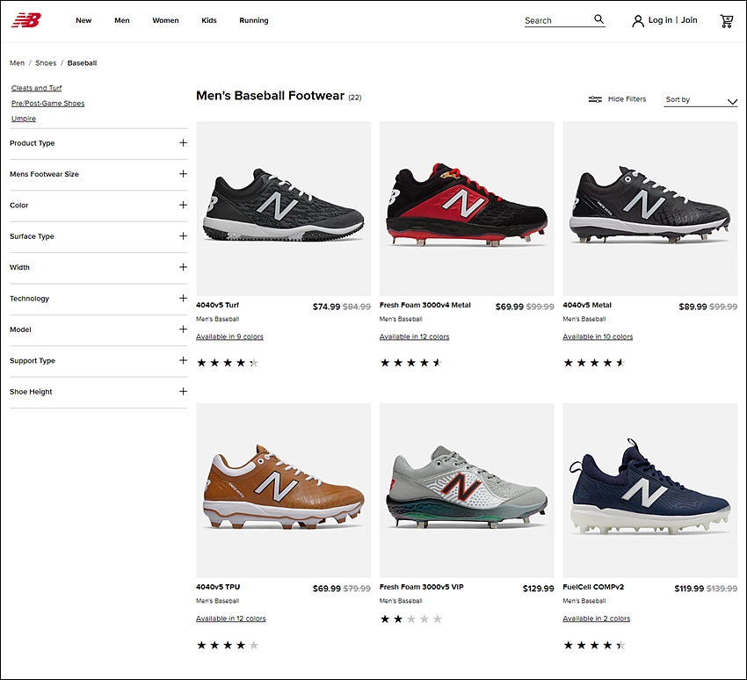Expand the Support Type filter

pos(98,360)
